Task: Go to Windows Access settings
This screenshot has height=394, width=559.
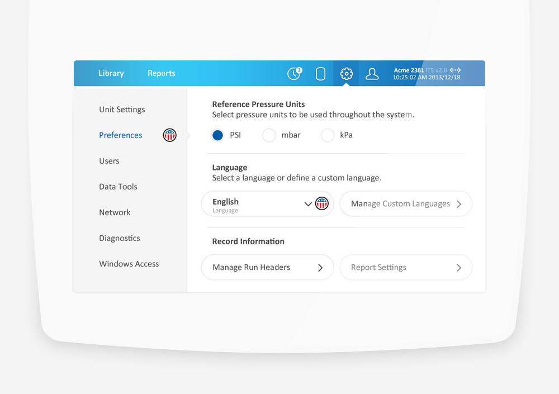Action: (129, 263)
